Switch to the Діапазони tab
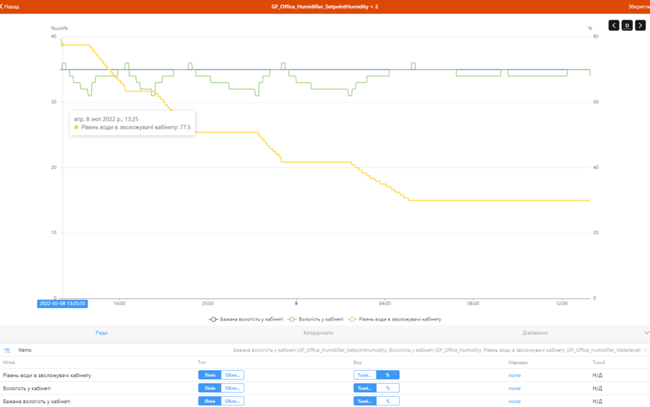Viewport: 650px width, 407px height. [x=535, y=333]
